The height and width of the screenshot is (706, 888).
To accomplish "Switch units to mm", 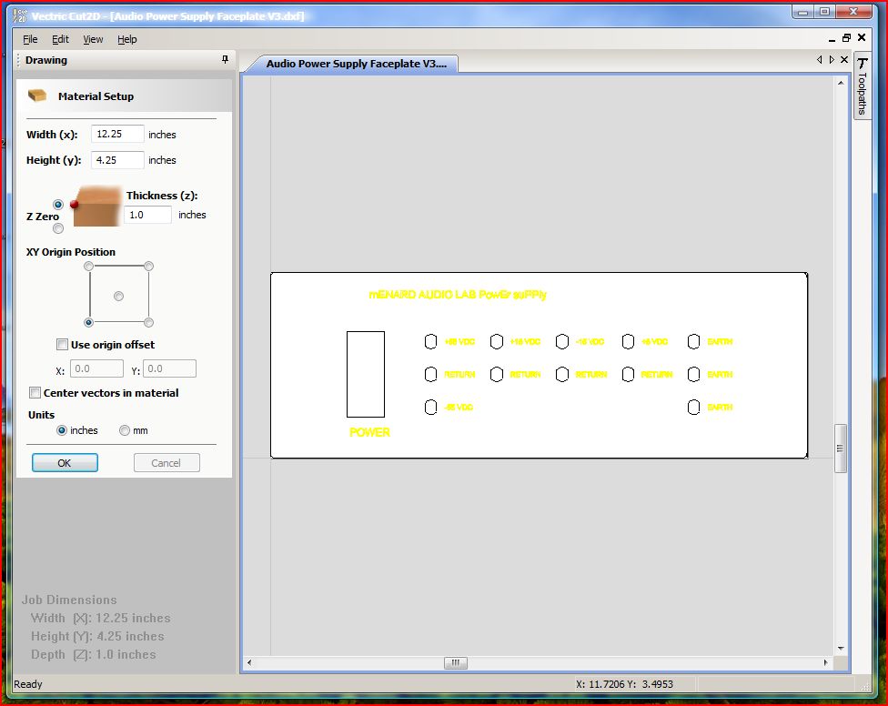I will pyautogui.click(x=123, y=430).
